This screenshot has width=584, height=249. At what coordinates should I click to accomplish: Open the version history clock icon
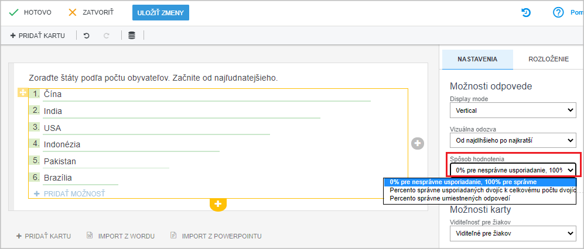pos(525,13)
